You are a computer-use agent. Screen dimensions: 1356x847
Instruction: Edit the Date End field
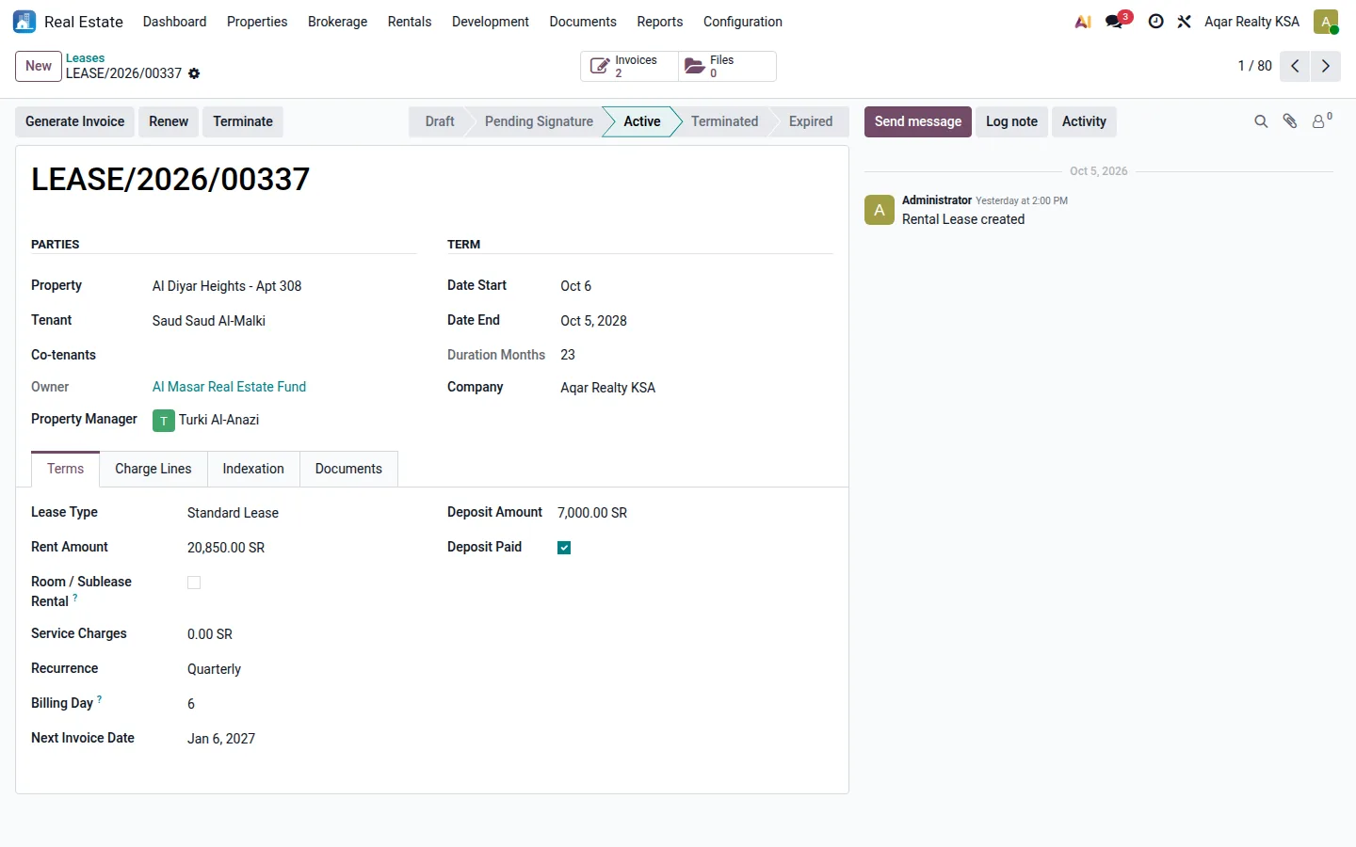(x=696, y=321)
